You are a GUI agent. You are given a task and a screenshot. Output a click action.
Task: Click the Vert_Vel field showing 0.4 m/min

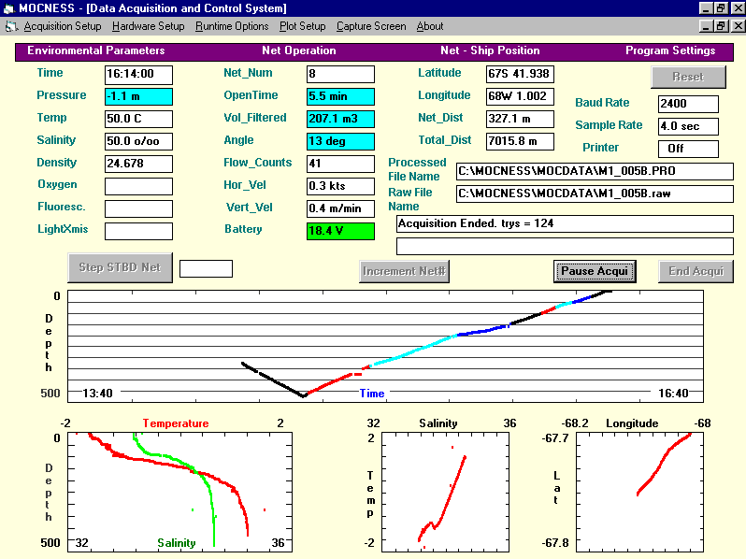click(x=340, y=208)
